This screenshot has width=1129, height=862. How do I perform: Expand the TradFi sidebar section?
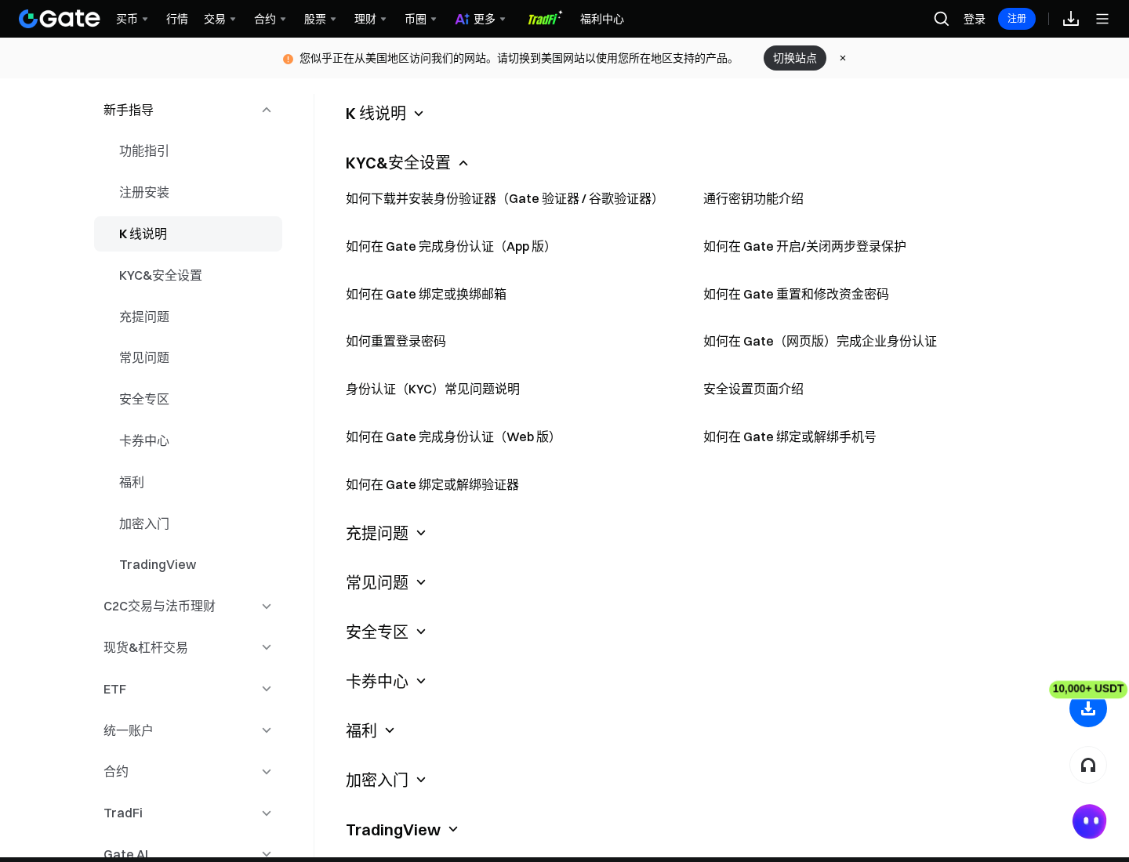[188, 813]
